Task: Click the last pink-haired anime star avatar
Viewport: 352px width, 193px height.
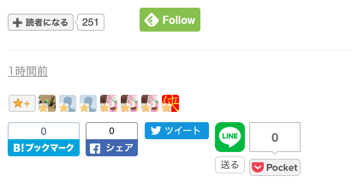Action: coord(150,103)
